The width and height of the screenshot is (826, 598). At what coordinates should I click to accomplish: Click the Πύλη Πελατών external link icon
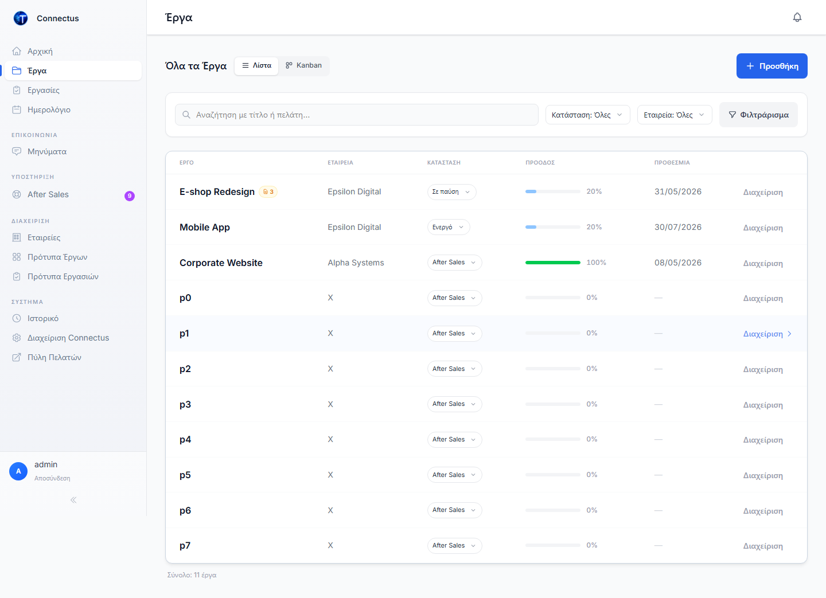point(17,357)
